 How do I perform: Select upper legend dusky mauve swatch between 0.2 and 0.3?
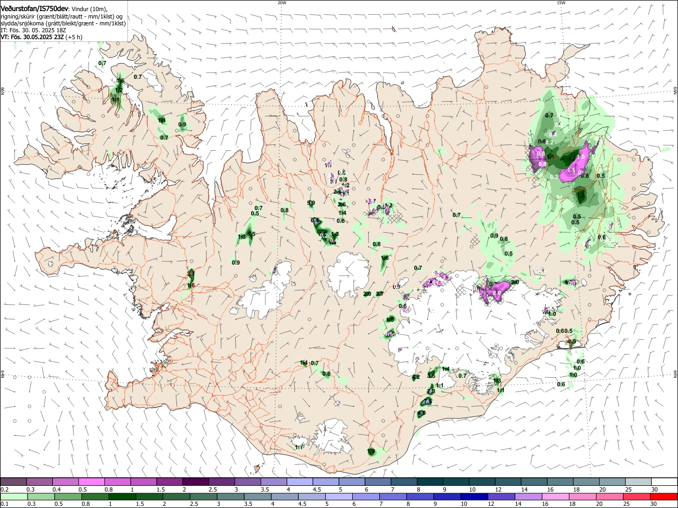click(13, 482)
